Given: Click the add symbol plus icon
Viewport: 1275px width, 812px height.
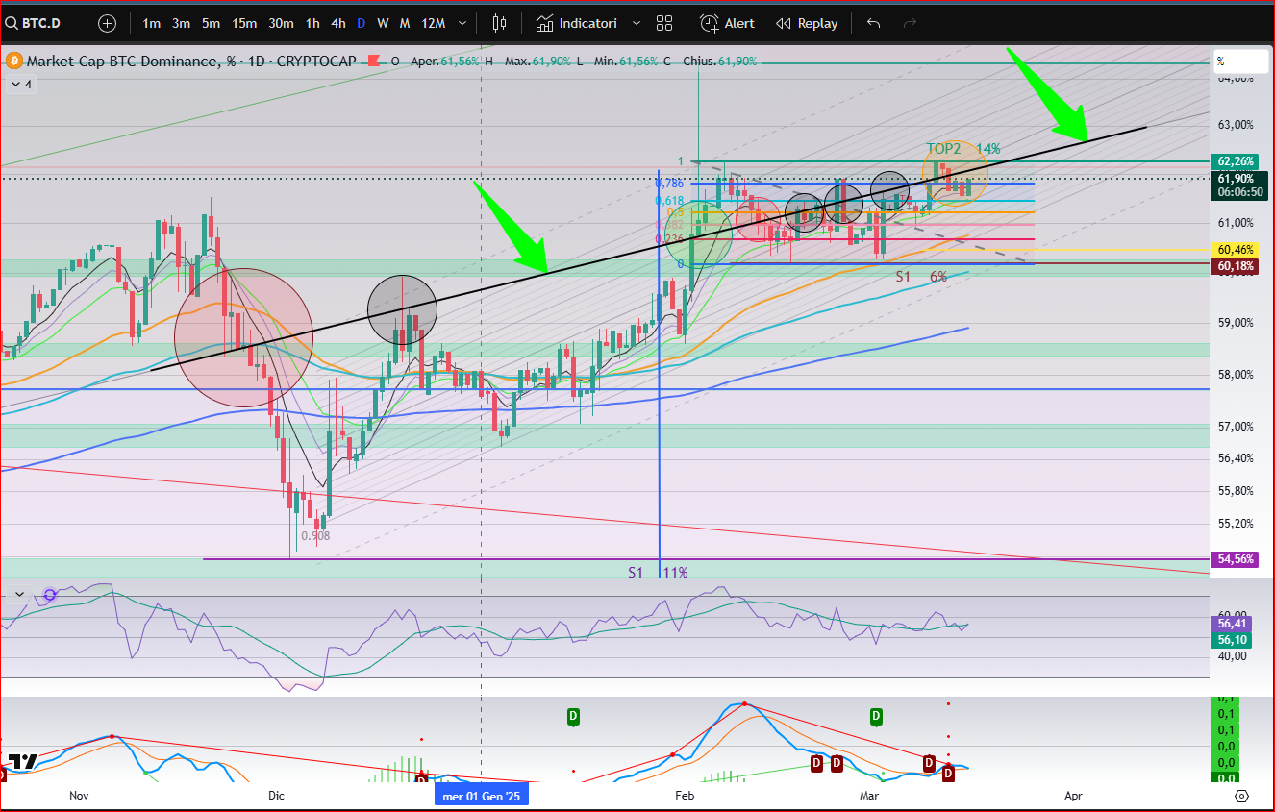Looking at the screenshot, I should coord(107,23).
